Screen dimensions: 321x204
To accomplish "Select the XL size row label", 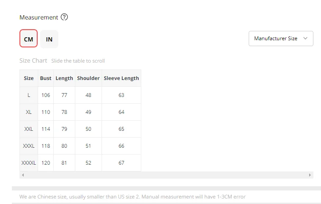I will click(29, 112).
